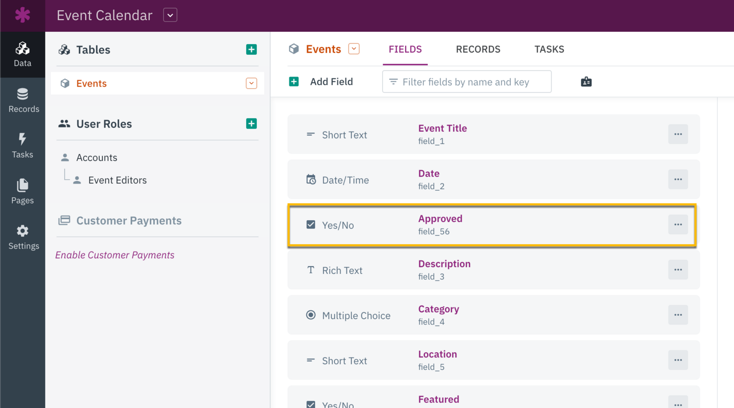Click Enable Customer Payments link
This screenshot has width=734, height=408.
(x=115, y=255)
